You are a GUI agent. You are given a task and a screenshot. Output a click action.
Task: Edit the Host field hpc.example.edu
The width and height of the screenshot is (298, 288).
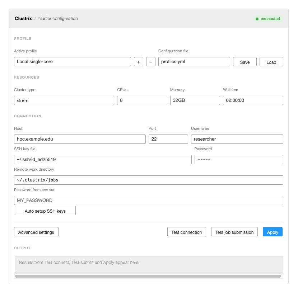80,139
